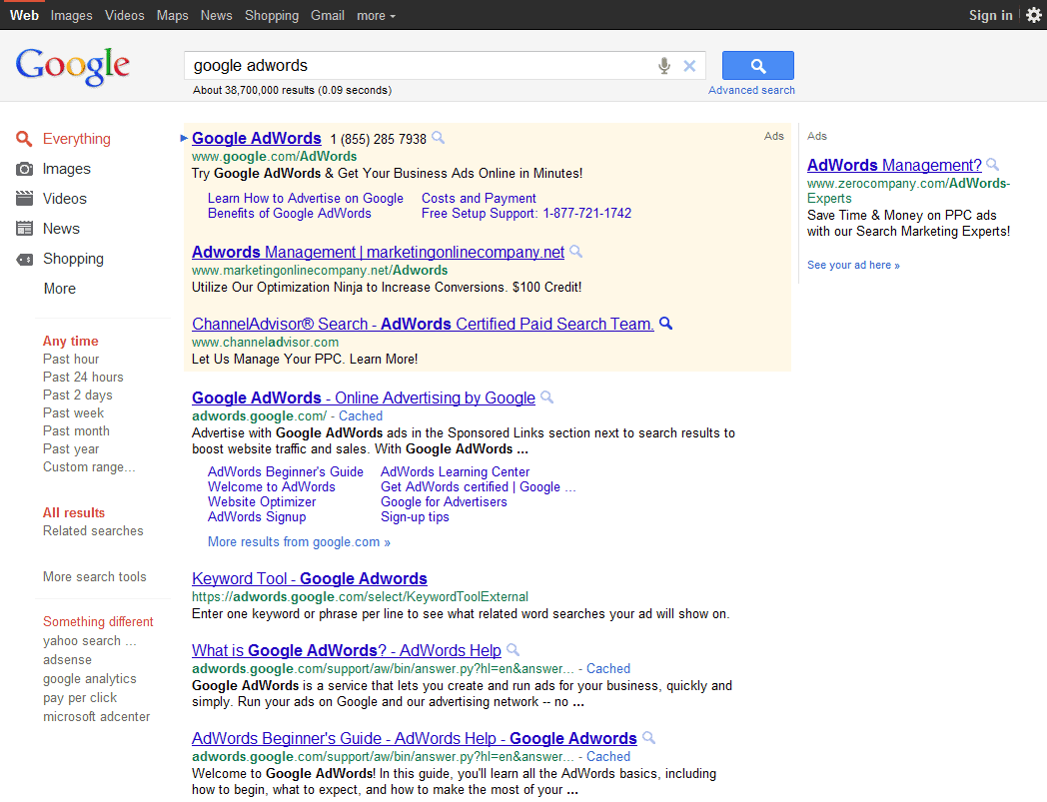
Task: Click 'AdWords Management?' side ad title
Action: tap(894, 165)
